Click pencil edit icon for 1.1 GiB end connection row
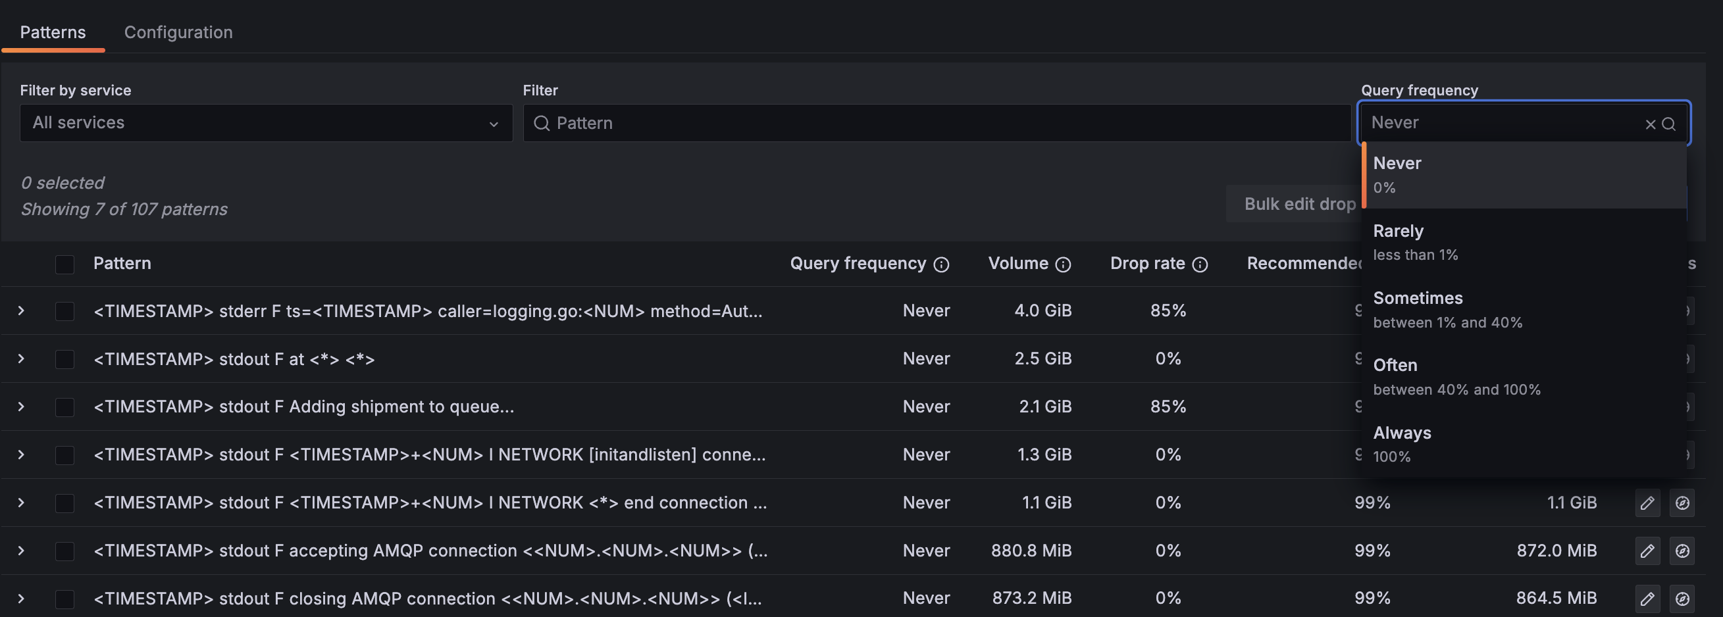This screenshot has width=1723, height=617. (x=1647, y=503)
